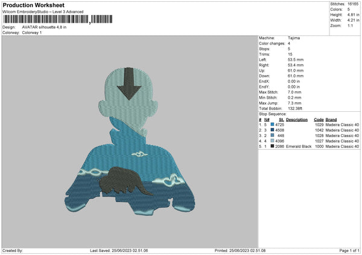The width and height of the screenshot is (362, 255).
Task: Click 'Emerald Black' description text
Action: click(x=299, y=146)
